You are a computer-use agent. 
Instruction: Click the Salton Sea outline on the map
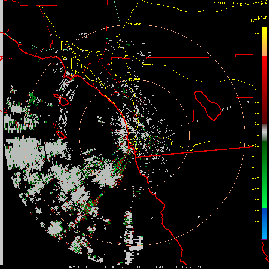click(x=208, y=106)
